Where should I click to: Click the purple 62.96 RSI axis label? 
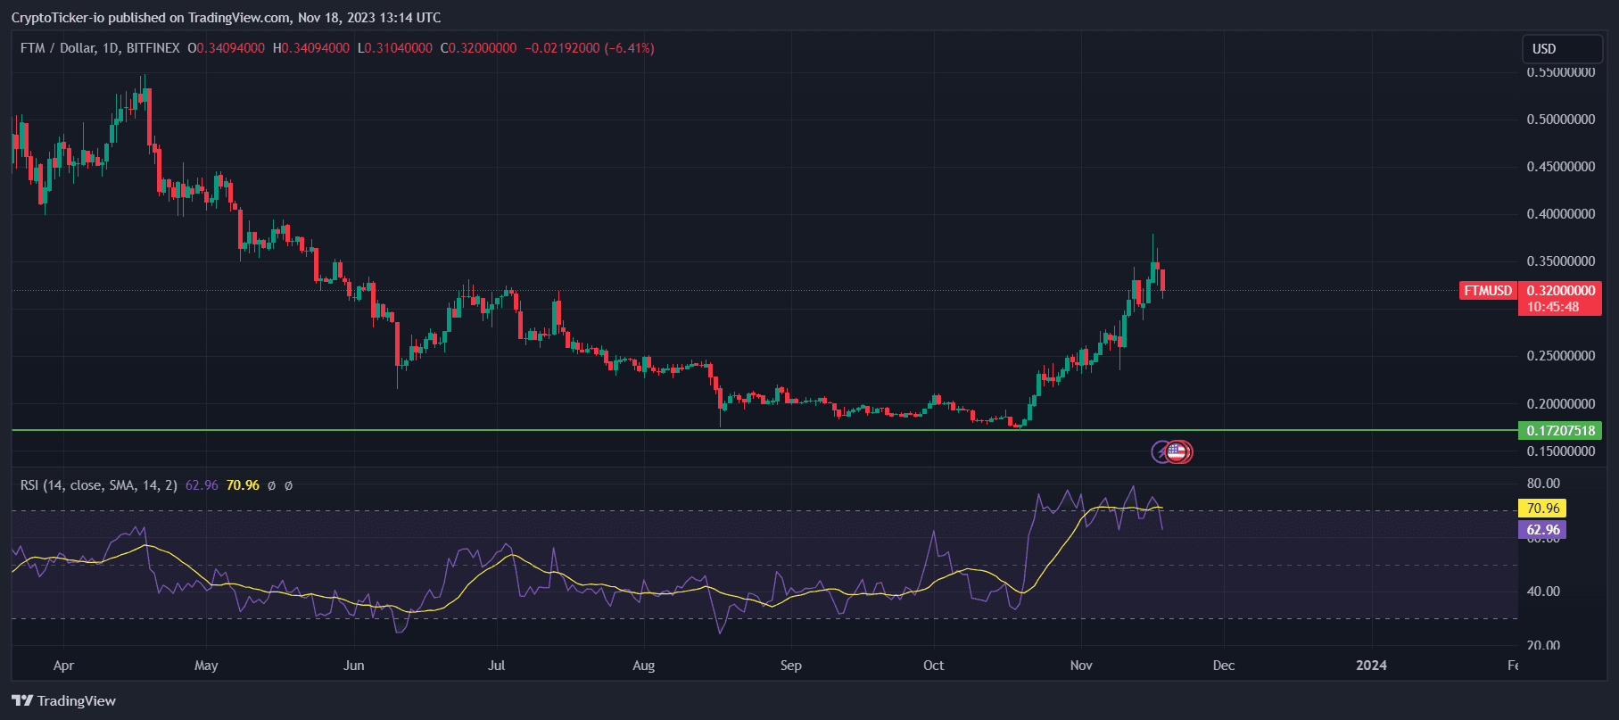pyautogui.click(x=1542, y=530)
